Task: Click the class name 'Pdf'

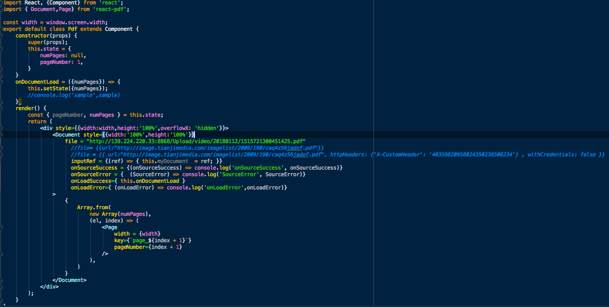Action: coord(72,29)
